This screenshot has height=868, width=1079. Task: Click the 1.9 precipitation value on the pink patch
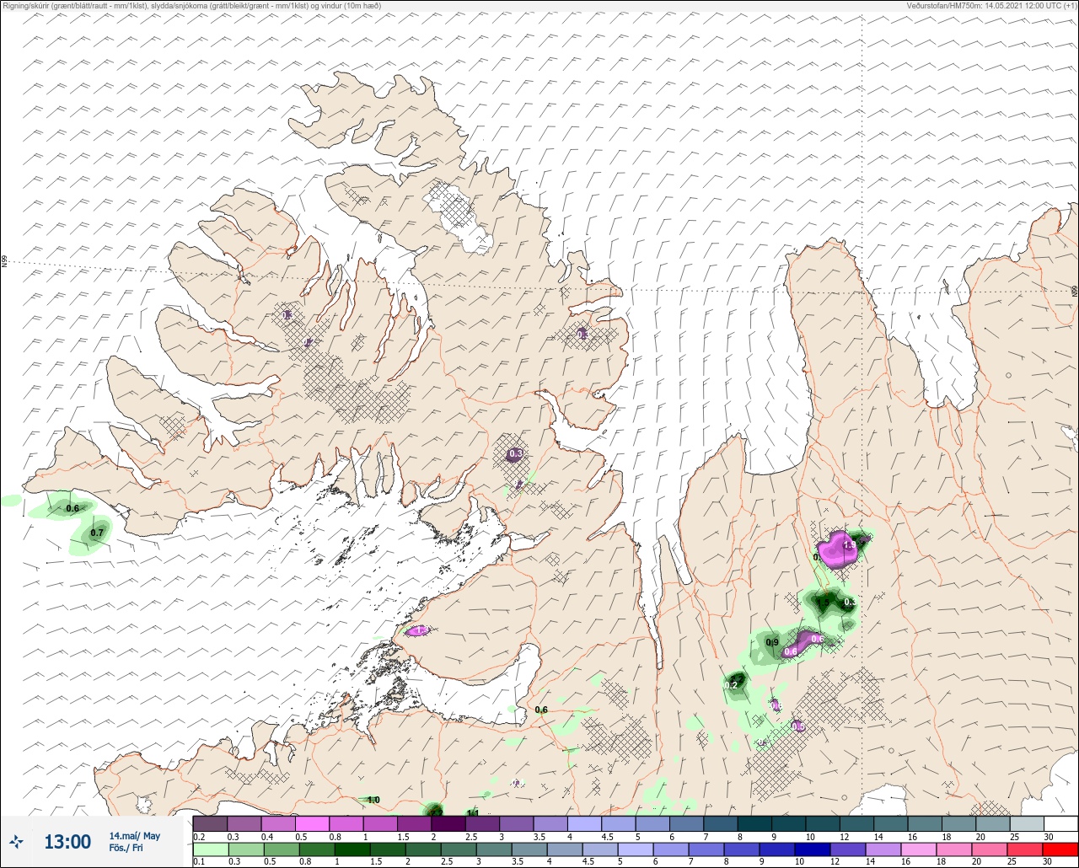(850, 546)
